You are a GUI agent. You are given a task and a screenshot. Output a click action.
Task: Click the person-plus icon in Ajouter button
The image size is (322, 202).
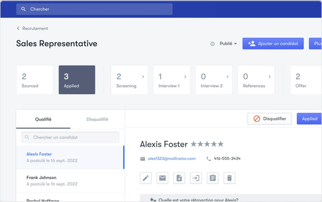[252, 44]
